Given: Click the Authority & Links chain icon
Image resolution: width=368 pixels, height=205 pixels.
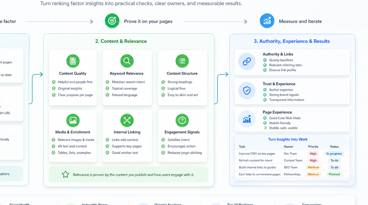Looking at the screenshot, I should pos(247,62).
